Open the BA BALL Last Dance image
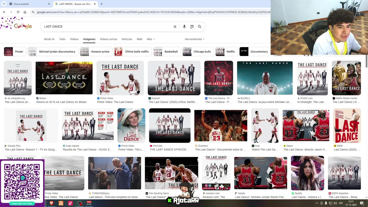The image size is (368, 207). pyautogui.click(x=265, y=78)
